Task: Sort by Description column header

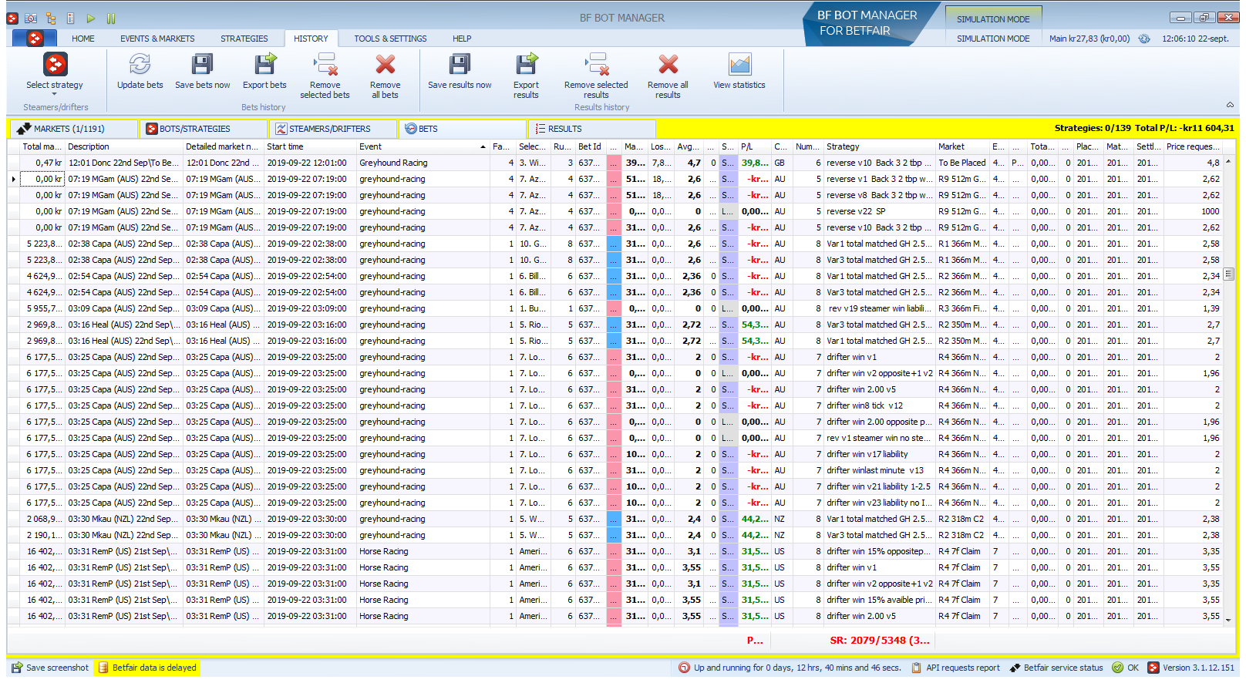Action: [x=123, y=146]
